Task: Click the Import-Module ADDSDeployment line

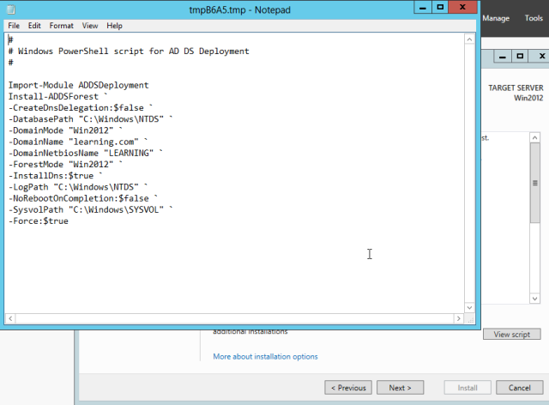Action: 78,85
